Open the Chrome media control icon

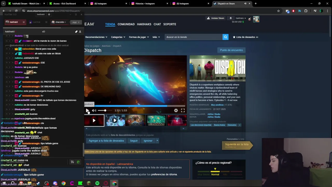[315, 11]
